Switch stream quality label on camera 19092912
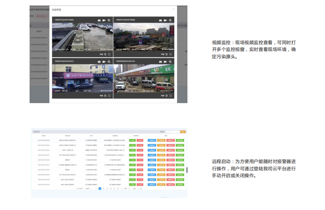The height and width of the screenshot is (210, 325). [x=101, y=54]
